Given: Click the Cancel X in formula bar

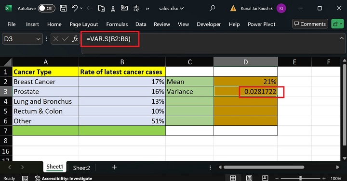Looking at the screenshot, I should pos(56,39).
